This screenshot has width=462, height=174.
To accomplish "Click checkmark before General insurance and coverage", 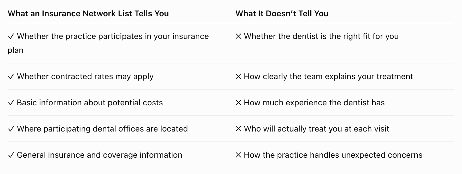I will click(11, 155).
